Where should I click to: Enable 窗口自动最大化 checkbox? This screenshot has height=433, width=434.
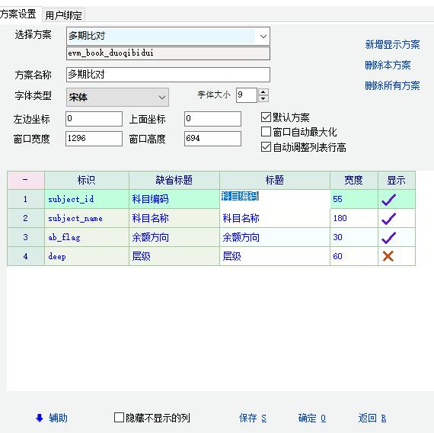coord(266,132)
